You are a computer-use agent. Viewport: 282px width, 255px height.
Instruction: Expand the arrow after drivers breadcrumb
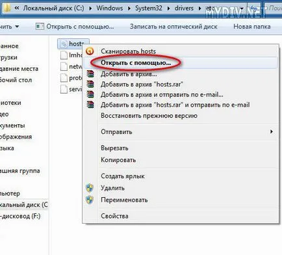200,8
